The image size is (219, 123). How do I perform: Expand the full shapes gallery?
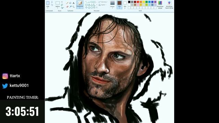97,8
